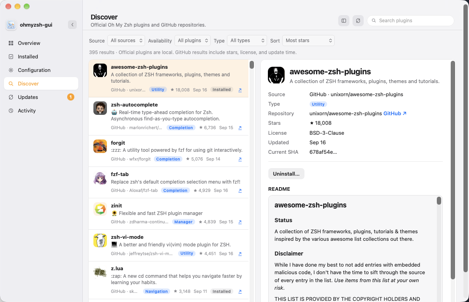Click into the Search plugins field
This screenshot has height=302, width=469.
410,21
